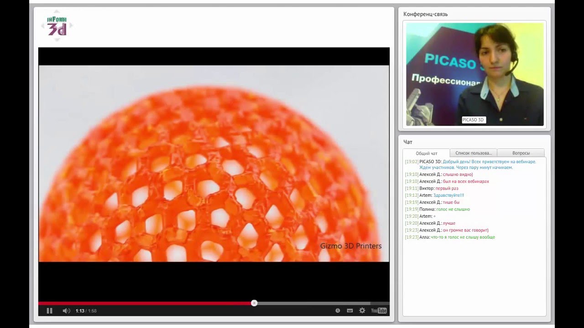Click the 1:13 / 1:58 time display
Viewport: 584px width, 328px height.
[x=86, y=311]
